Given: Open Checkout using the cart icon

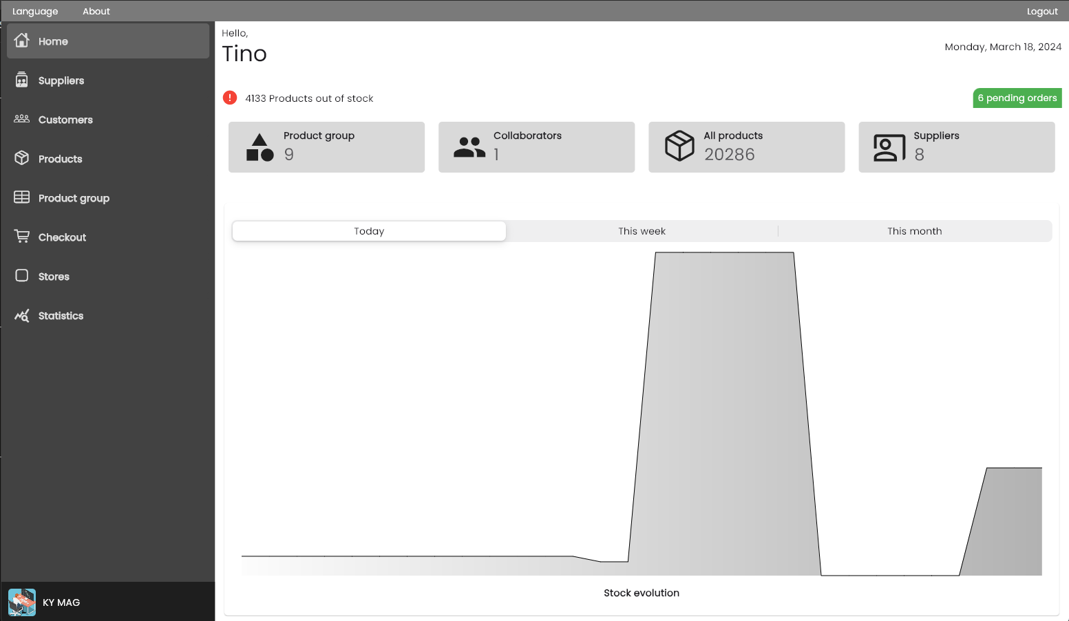Looking at the screenshot, I should [22, 237].
